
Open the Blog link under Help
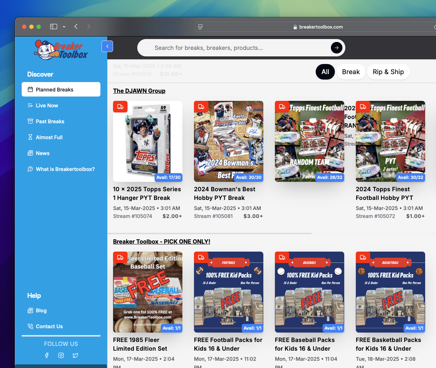[61, 310]
